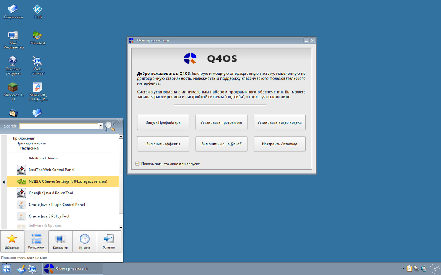441x275 pixels.
Task: Click the menu list scroll-up arrow
Action: 121,137
